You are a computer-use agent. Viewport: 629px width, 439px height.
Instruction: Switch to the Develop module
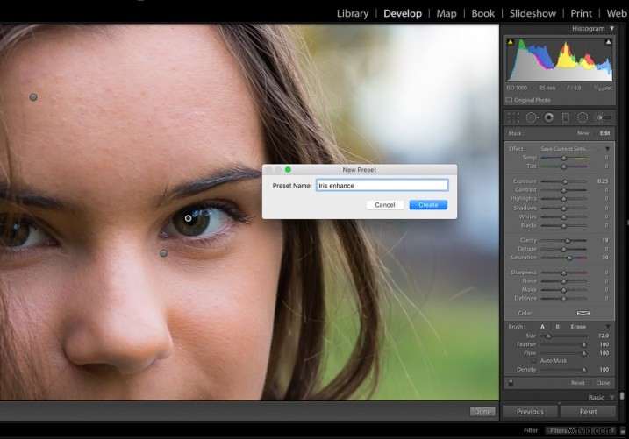pyautogui.click(x=403, y=13)
